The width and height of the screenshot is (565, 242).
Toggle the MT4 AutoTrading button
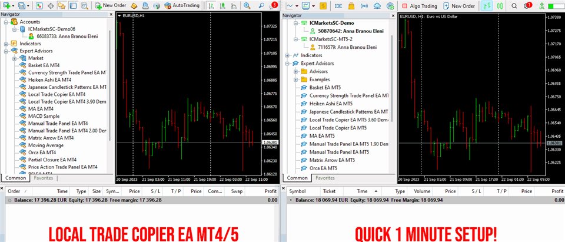pyautogui.click(x=182, y=6)
